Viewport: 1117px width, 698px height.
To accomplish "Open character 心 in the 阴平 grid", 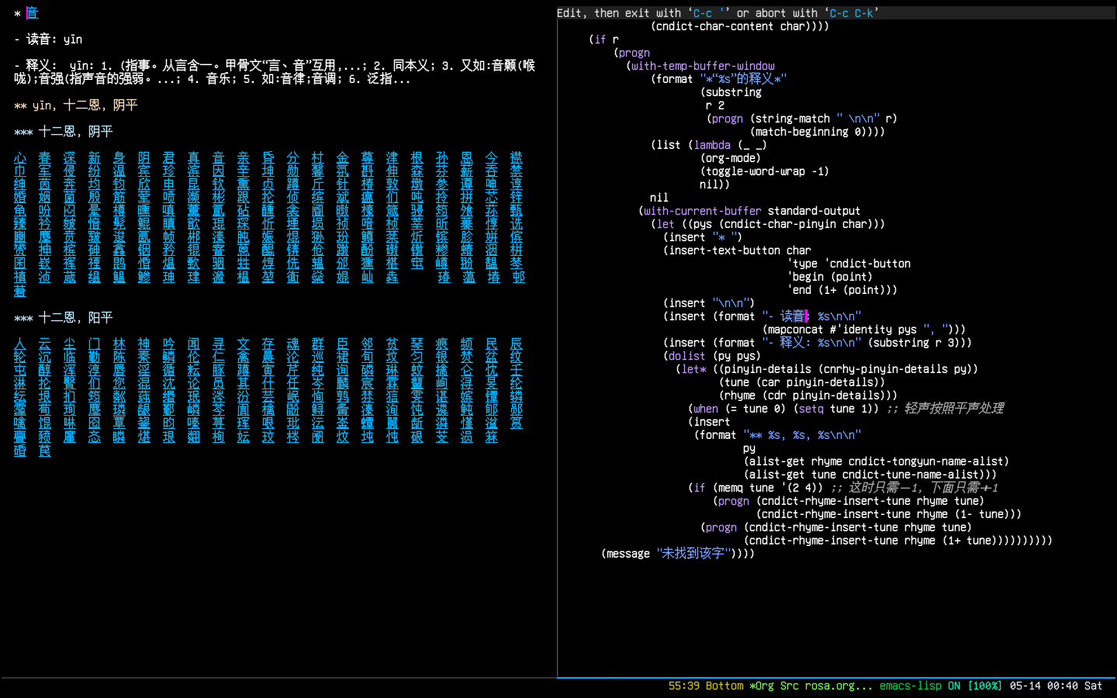I will coord(20,157).
